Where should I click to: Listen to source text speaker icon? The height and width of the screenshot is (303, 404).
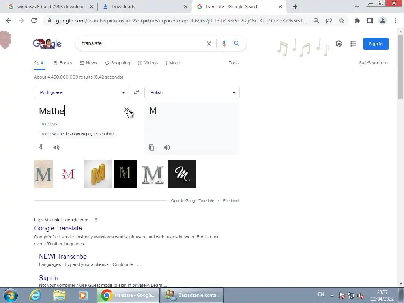tap(56, 148)
